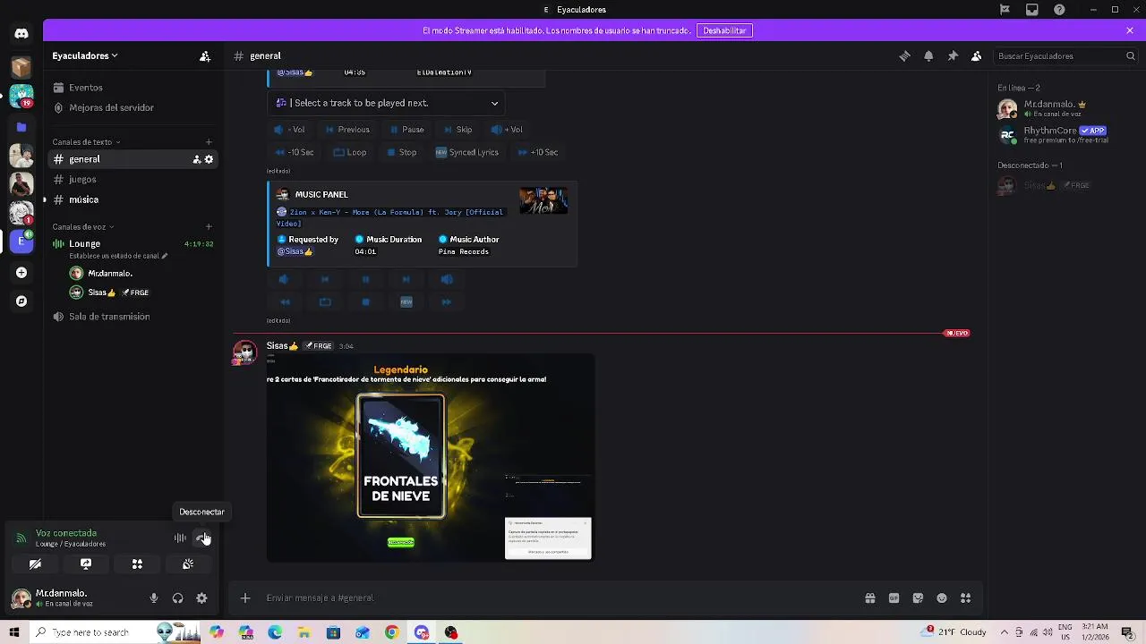
Task: Skip forward with +10 Sec button
Action: [x=537, y=152]
